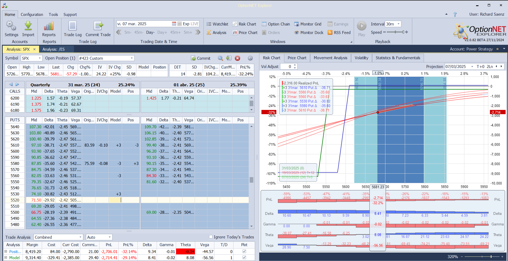The image size is (508, 261).
Task: Uncheck Plot for the Model row
Action: (x=244, y=257)
